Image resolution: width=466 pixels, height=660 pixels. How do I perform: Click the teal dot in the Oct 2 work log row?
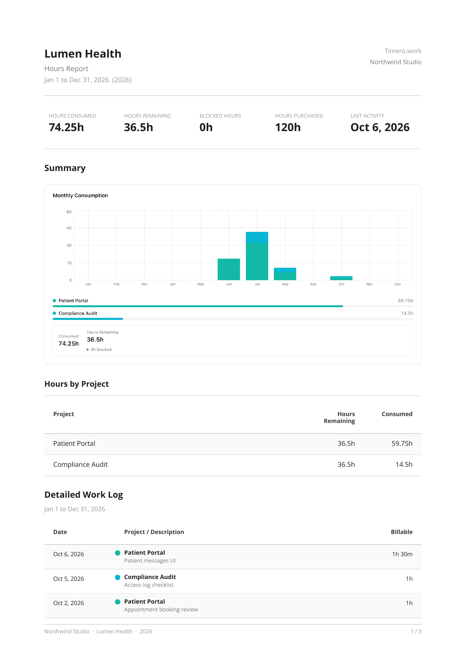tap(118, 602)
